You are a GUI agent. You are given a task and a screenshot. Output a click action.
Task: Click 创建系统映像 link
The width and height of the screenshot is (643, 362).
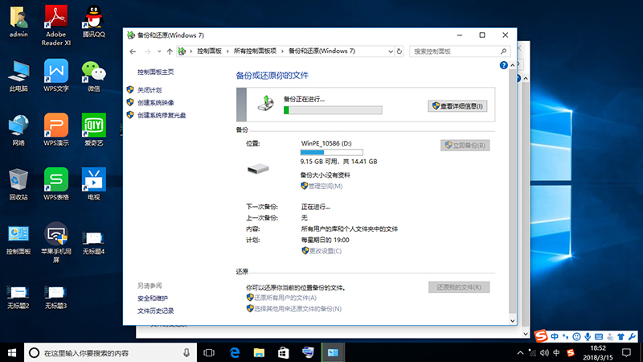click(x=155, y=103)
